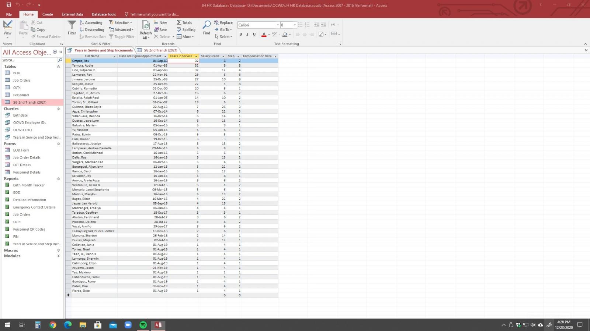Close the current document tab with X

tap(586, 50)
